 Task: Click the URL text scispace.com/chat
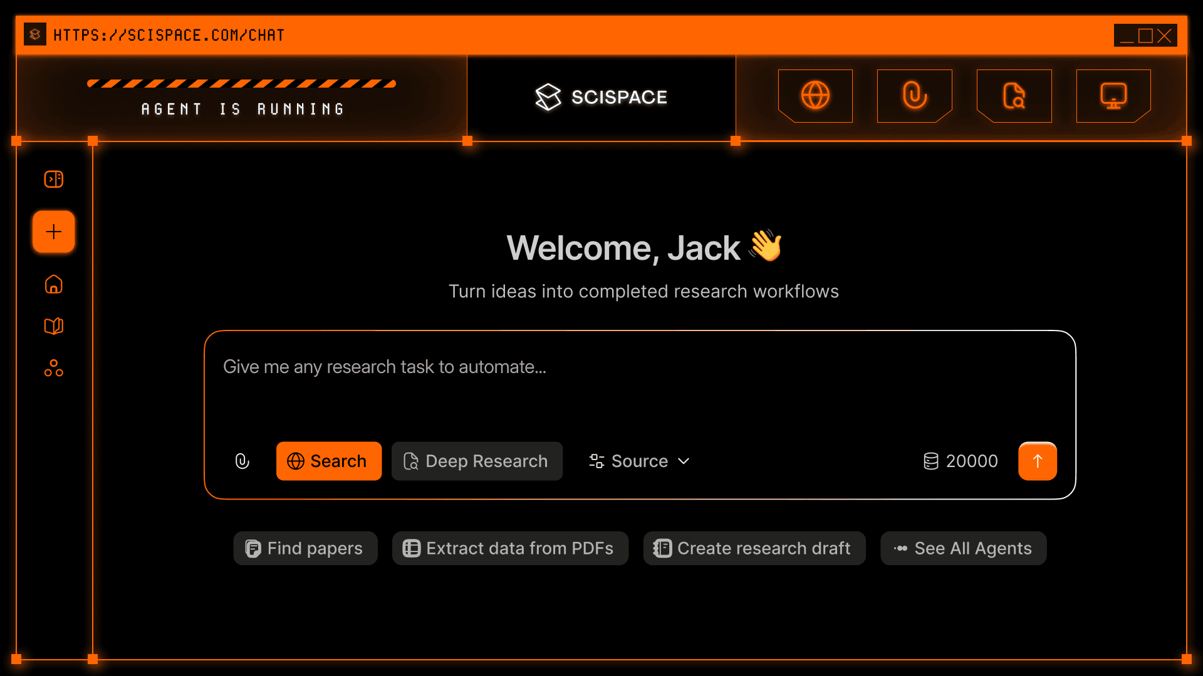(169, 35)
